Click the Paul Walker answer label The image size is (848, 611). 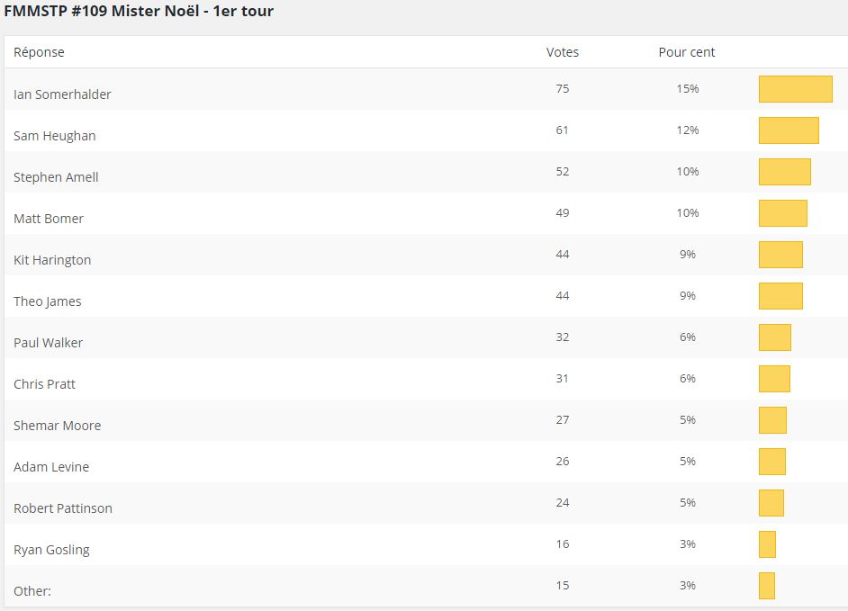(49, 343)
